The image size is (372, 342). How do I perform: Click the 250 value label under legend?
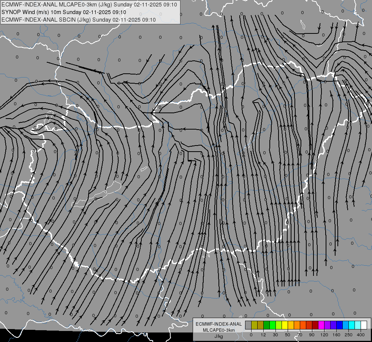(348, 335)
